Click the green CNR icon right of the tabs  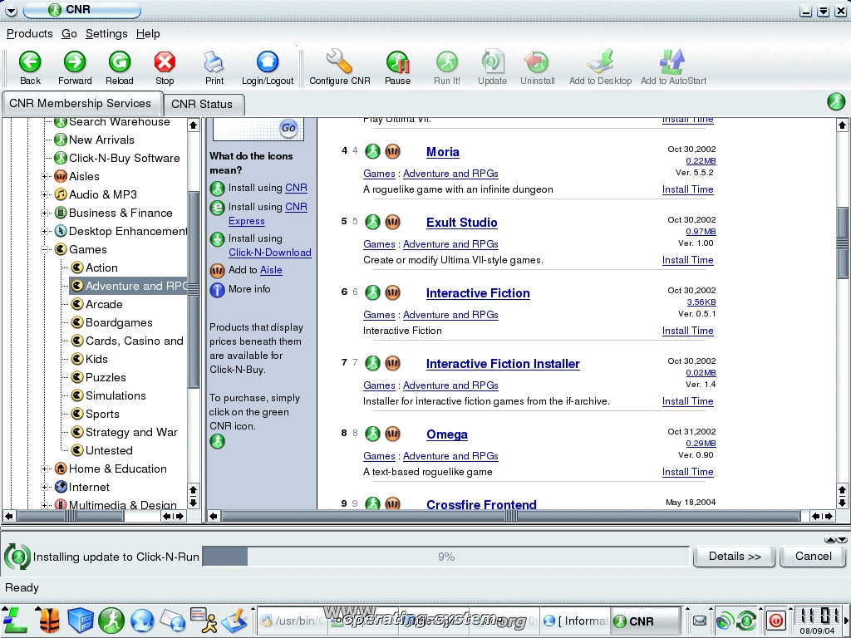tap(836, 101)
